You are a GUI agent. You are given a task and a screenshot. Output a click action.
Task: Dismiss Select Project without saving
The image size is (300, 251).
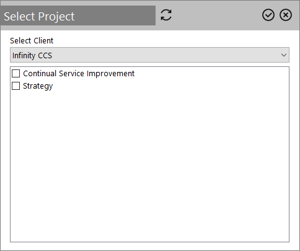tap(286, 15)
